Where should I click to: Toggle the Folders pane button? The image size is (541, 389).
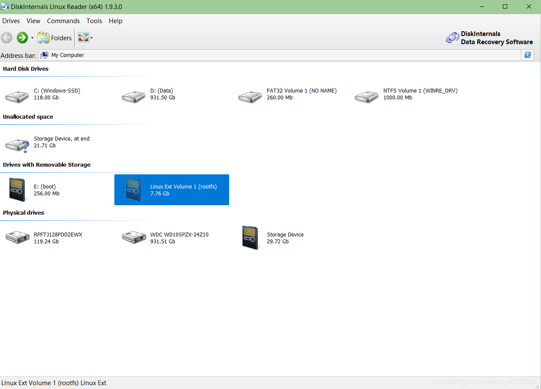54,38
